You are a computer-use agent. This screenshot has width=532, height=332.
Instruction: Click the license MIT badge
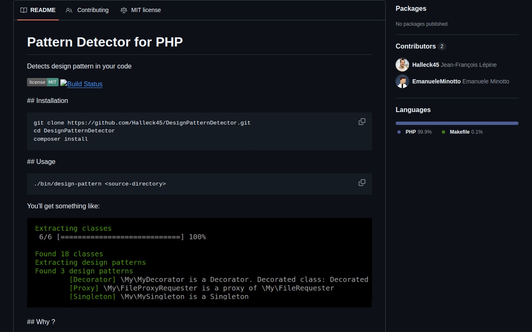pyautogui.click(x=43, y=82)
